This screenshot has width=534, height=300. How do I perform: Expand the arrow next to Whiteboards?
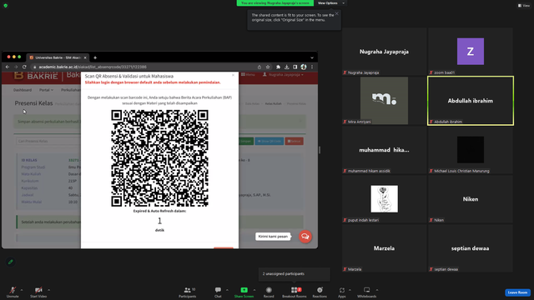pos(377,290)
